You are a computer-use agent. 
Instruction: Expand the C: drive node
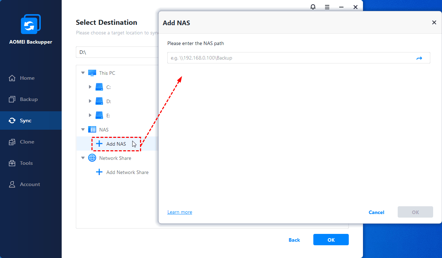pyautogui.click(x=90, y=87)
